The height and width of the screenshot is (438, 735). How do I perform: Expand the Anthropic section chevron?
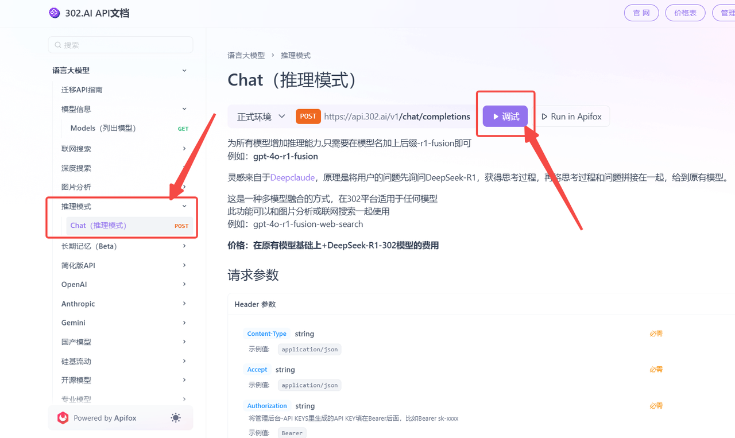(184, 304)
